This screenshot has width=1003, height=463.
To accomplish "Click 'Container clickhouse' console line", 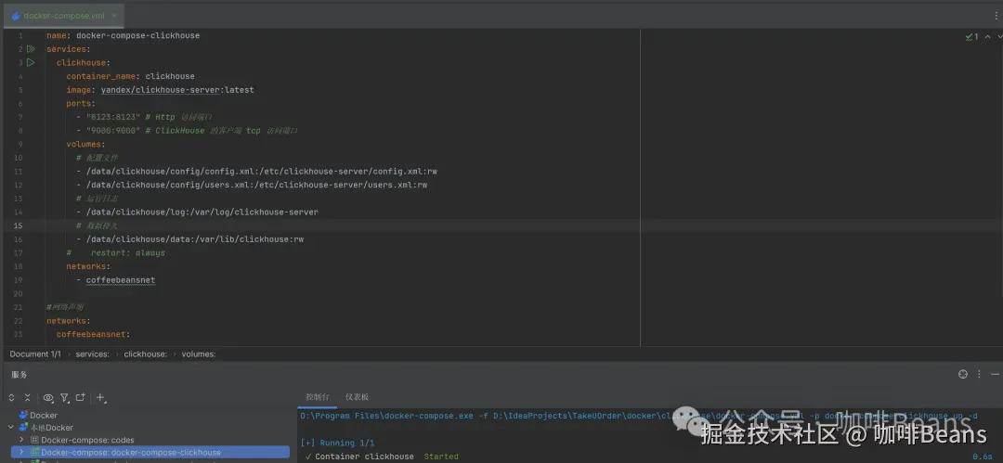I will [364, 457].
